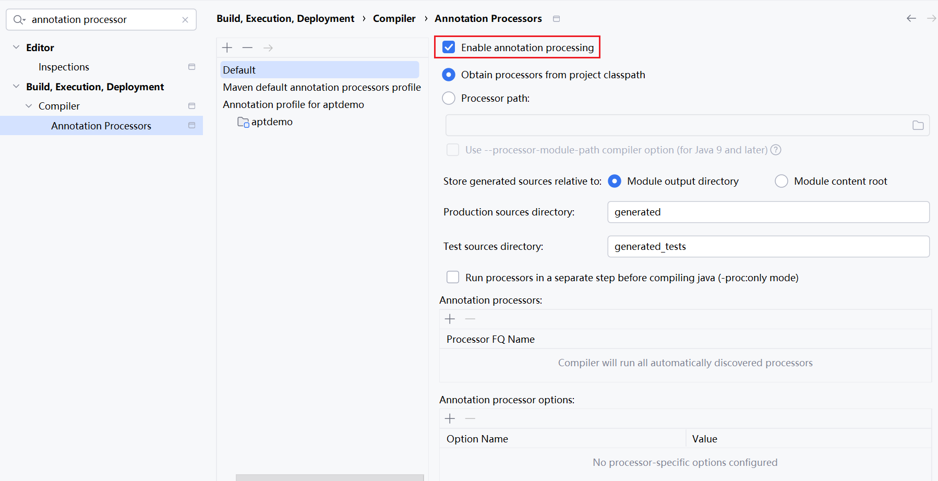Browse for processor path folder
Image resolution: width=938 pixels, height=481 pixels.
[x=918, y=125]
